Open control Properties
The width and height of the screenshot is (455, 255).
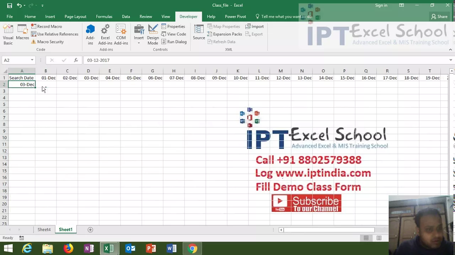point(173,27)
